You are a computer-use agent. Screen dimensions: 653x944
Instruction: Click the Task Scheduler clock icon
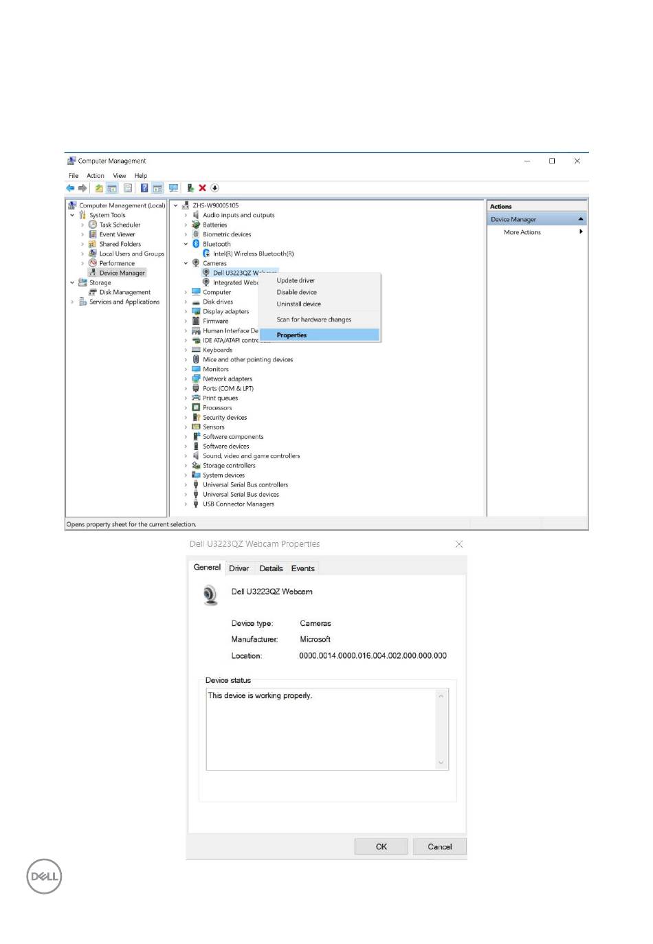(x=93, y=225)
